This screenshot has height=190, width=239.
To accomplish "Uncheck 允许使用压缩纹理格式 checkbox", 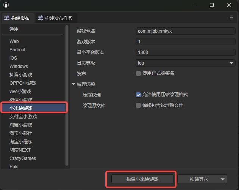I will 139,95.
